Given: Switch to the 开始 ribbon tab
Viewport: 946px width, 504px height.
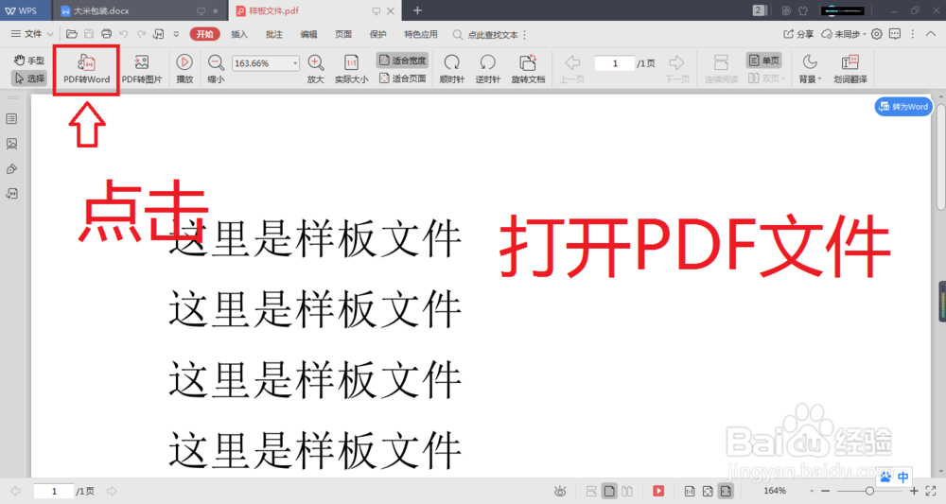Looking at the screenshot, I should pyautogui.click(x=204, y=34).
